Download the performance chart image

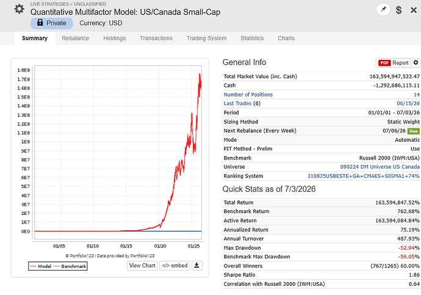(x=197, y=266)
